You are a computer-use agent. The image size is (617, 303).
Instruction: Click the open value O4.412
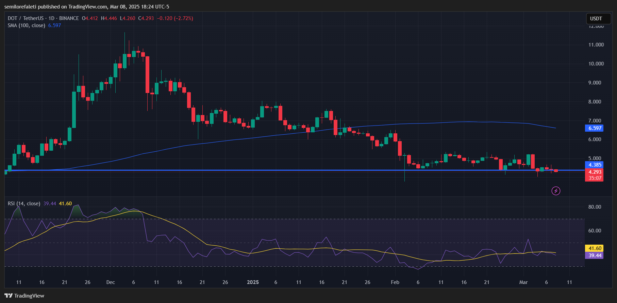pos(90,18)
